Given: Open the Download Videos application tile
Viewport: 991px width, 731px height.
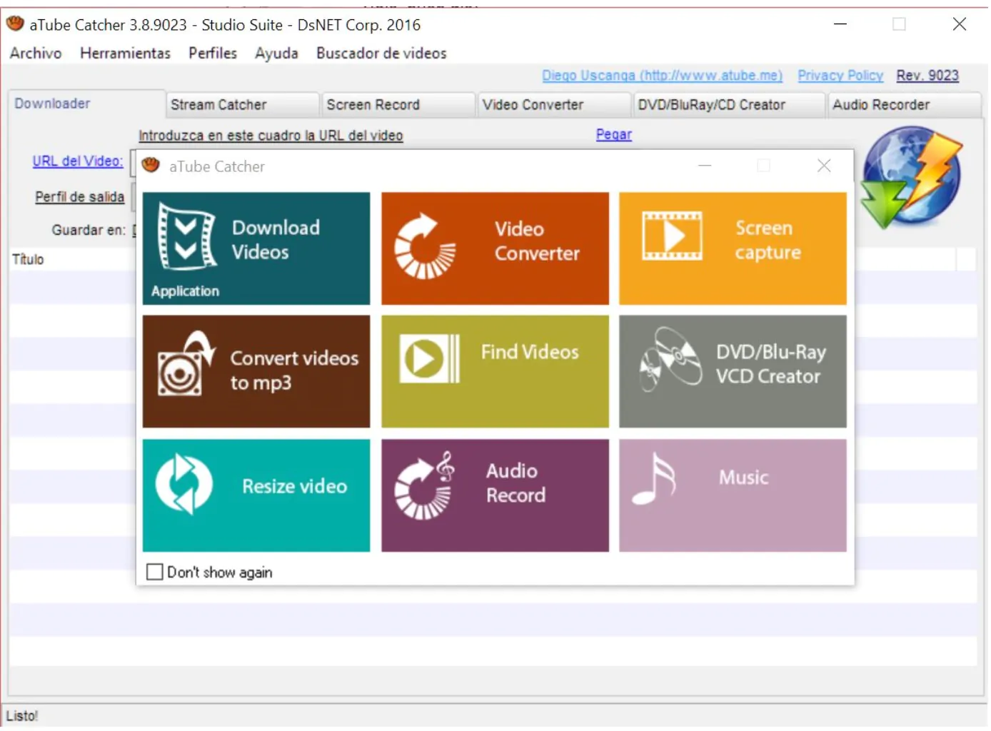Looking at the screenshot, I should tap(256, 248).
